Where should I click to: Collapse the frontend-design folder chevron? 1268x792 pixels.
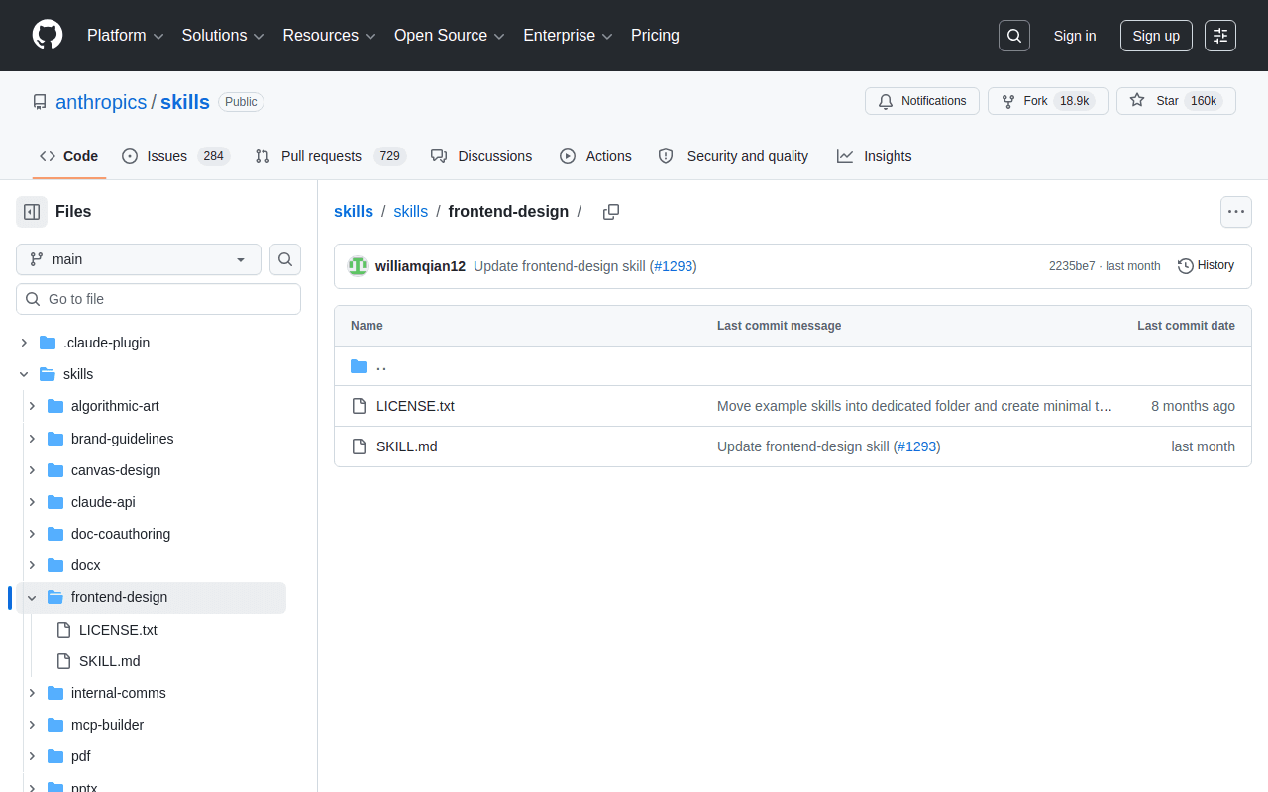pos(32,597)
